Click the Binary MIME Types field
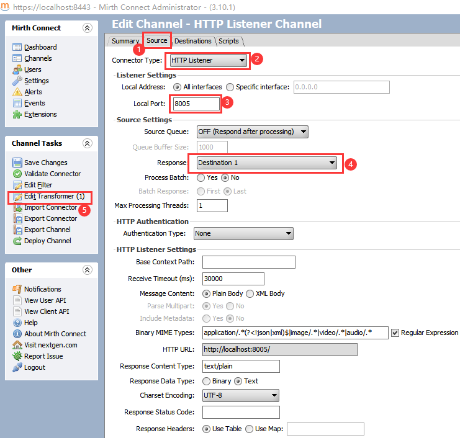Screen dimensions: 460x438 point(295,333)
